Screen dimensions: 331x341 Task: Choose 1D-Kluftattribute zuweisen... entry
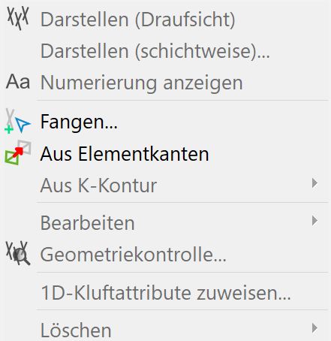click(x=166, y=292)
